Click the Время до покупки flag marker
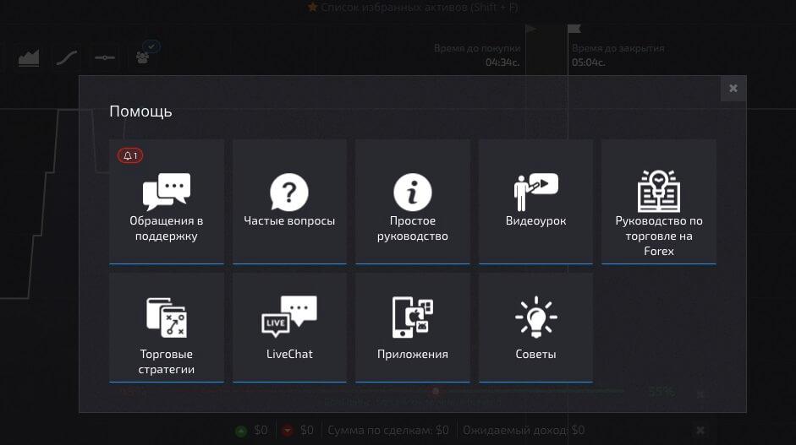Image resolution: width=796 pixels, height=445 pixels. point(531,29)
